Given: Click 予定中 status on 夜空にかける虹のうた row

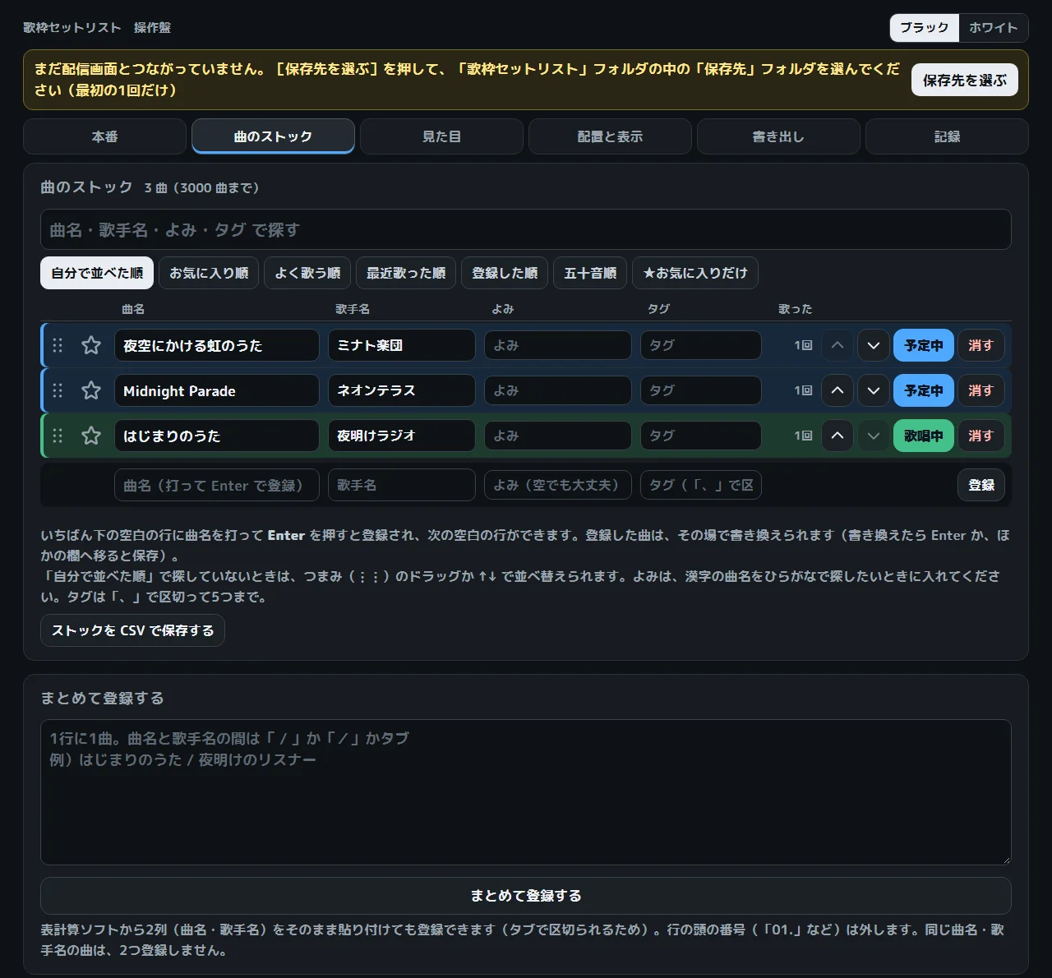Looking at the screenshot, I should [x=924, y=345].
